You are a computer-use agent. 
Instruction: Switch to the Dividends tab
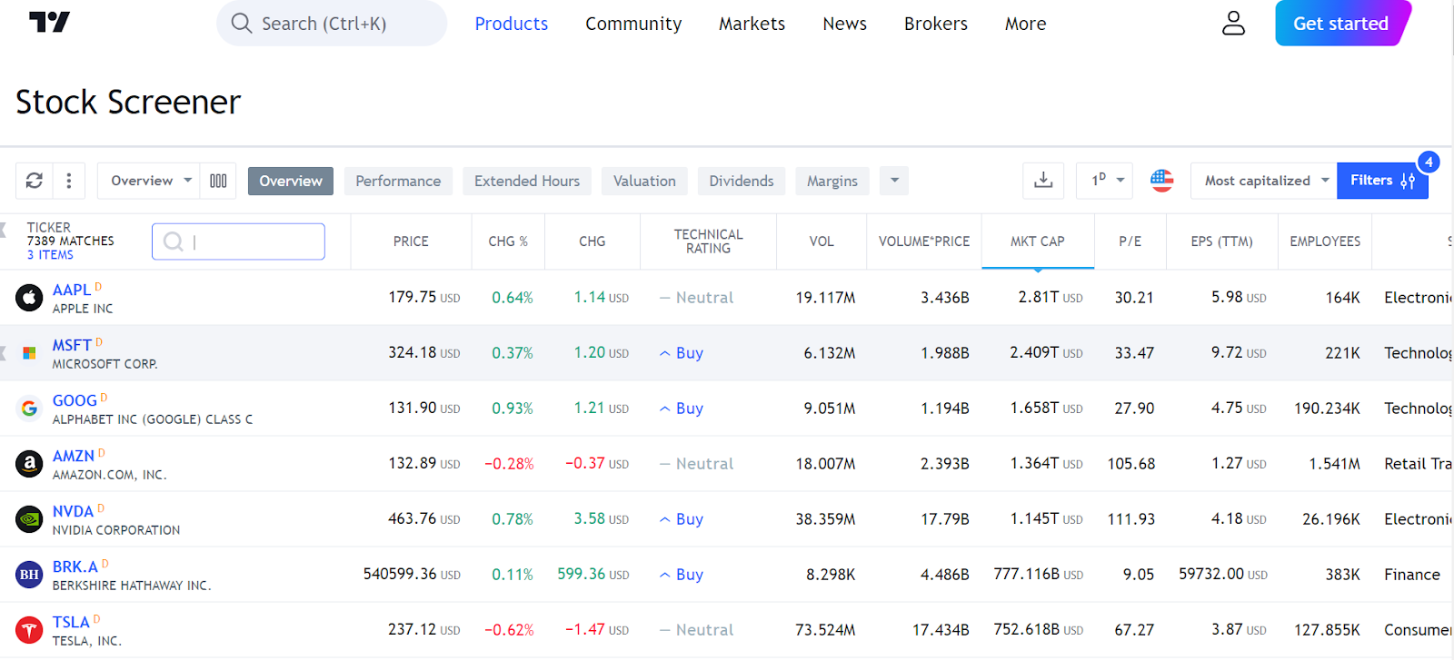(742, 181)
